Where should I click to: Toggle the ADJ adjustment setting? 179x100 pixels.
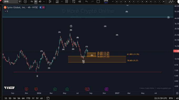[x=177, y=98]
